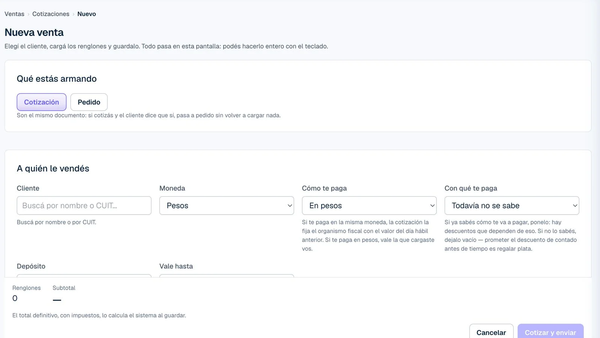Open the Moneda dropdown showing Pesos

[226, 206]
